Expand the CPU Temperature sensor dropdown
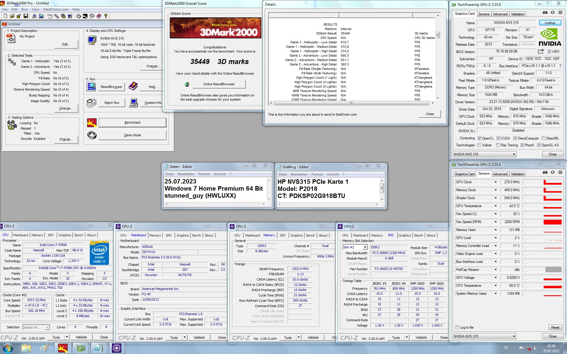This screenshot has width=567, height=354. (496, 286)
